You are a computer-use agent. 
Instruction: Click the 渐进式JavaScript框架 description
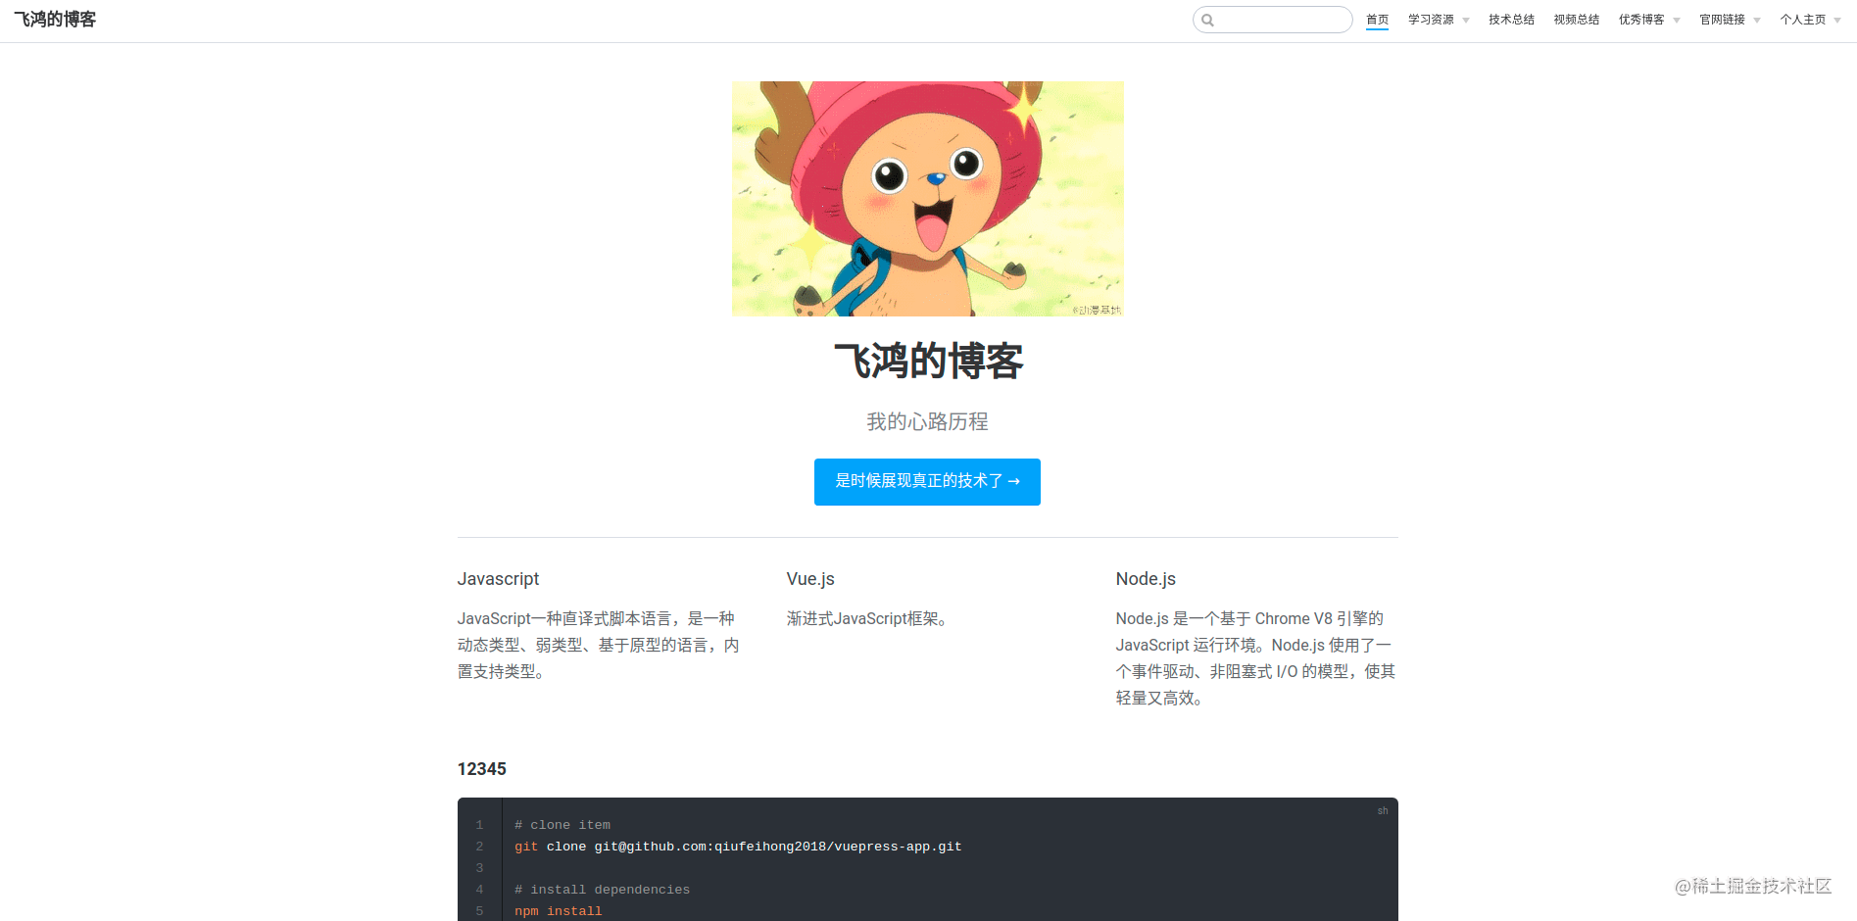coord(866,619)
